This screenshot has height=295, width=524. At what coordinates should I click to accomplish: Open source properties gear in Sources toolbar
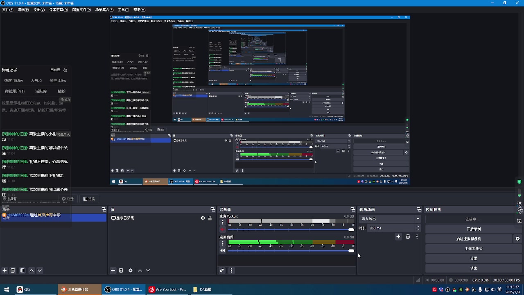[x=131, y=270]
